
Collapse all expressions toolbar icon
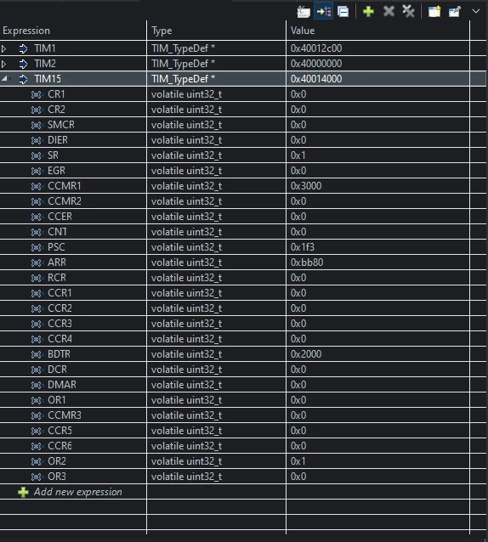(343, 12)
